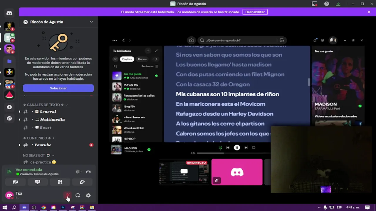This screenshot has width=376, height=211.
Task: Click Deshabilitar on Streamer mode banner
Action: tap(255, 12)
